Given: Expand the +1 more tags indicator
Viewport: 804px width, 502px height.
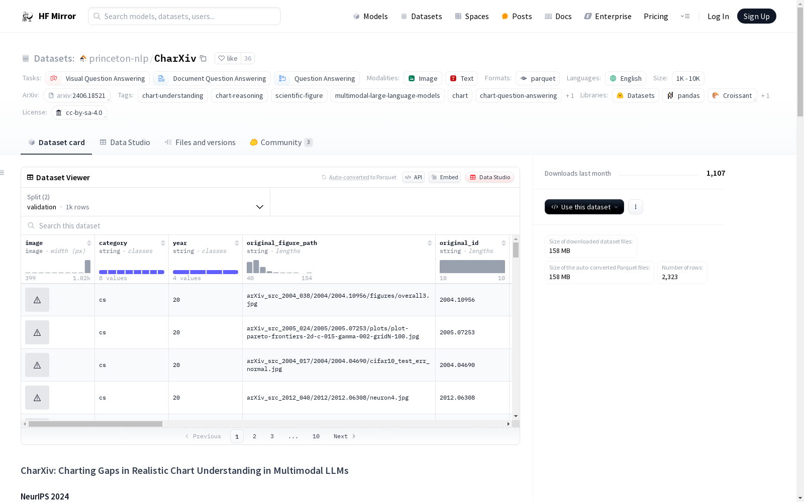Looking at the screenshot, I should point(570,95).
